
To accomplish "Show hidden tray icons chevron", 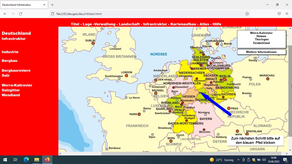I will tap(238, 160).
